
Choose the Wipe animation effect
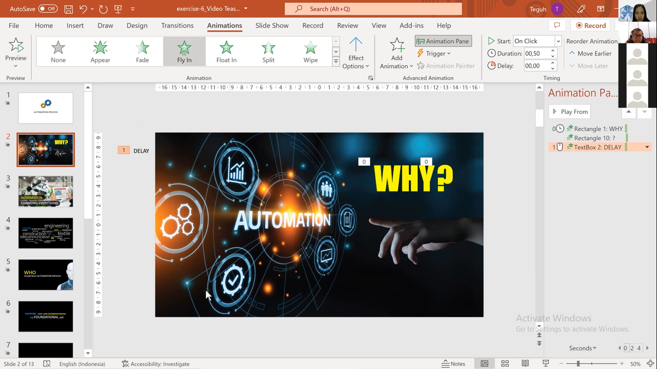click(310, 51)
